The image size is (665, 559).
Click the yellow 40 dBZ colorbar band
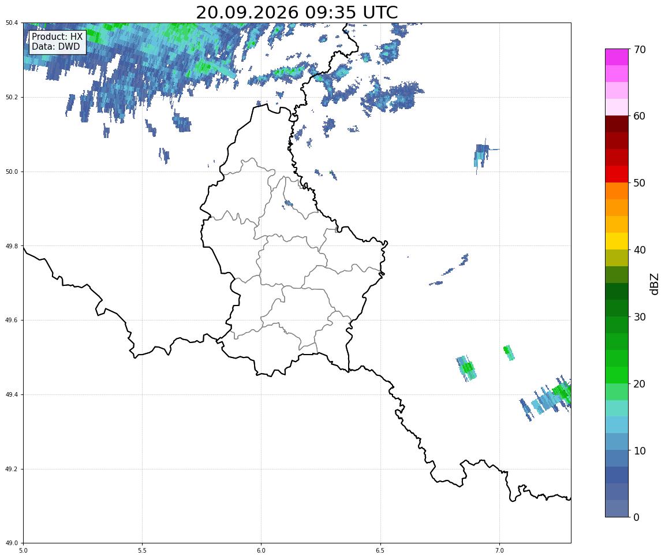pyautogui.click(x=617, y=241)
